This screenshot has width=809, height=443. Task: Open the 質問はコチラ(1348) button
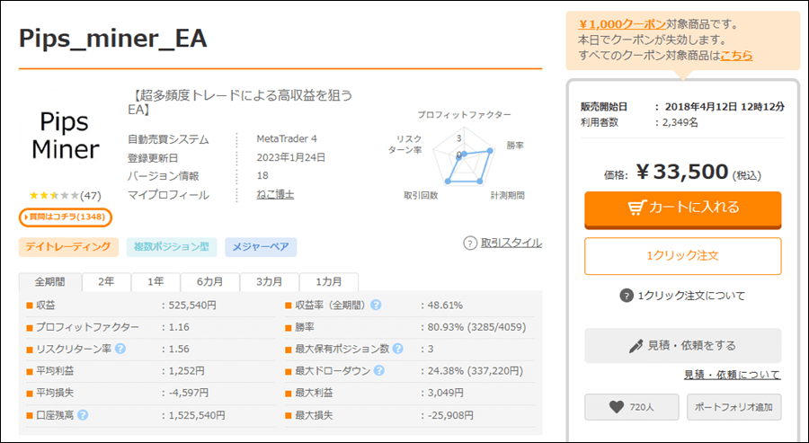pyautogui.click(x=66, y=217)
